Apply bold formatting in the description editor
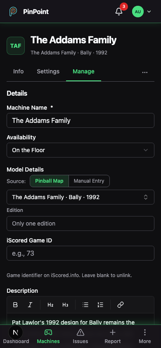 pyautogui.click(x=15, y=305)
